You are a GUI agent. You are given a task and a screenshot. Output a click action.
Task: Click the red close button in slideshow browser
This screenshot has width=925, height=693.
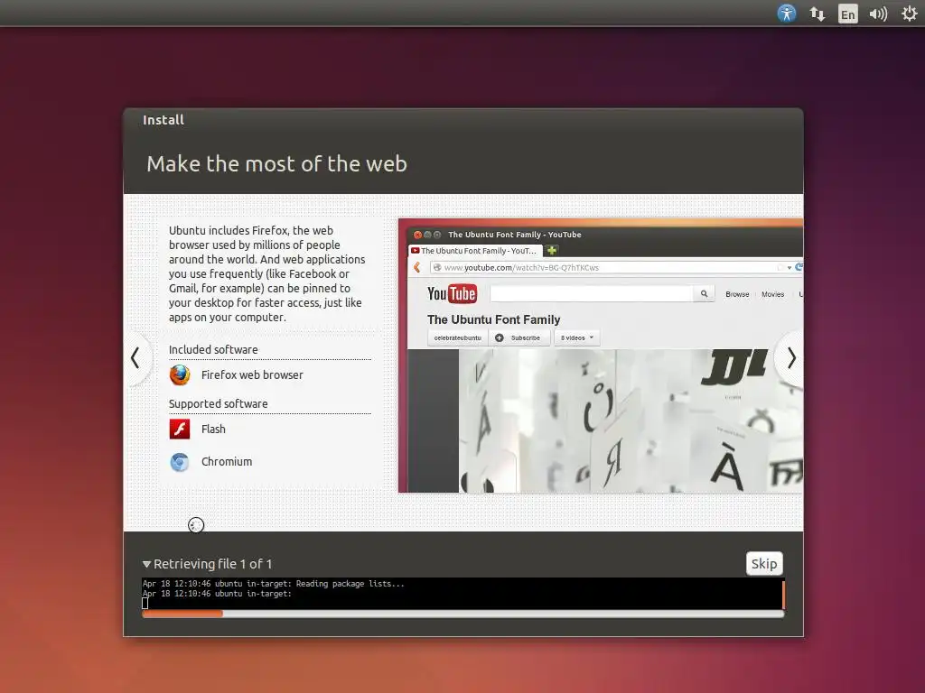click(x=417, y=235)
